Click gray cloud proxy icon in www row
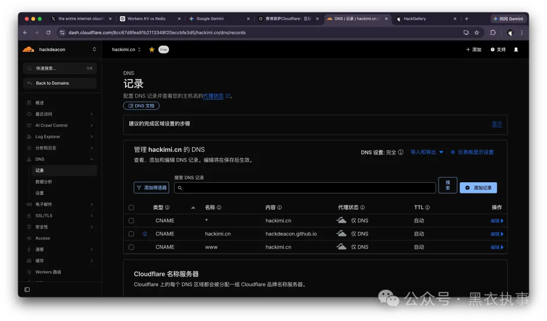Viewport: 547px width, 321px height. point(341,247)
